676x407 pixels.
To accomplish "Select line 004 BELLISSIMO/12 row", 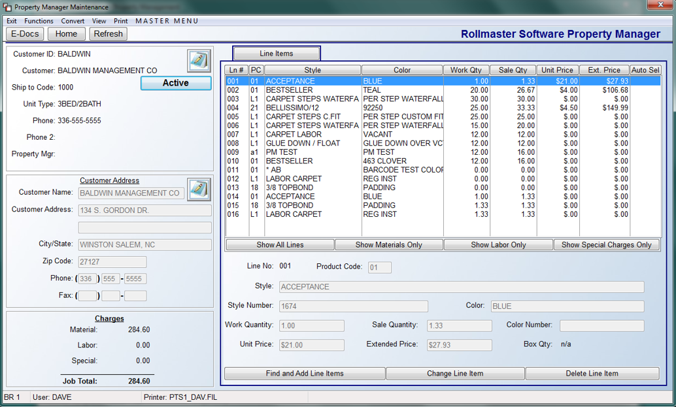I will [443, 108].
